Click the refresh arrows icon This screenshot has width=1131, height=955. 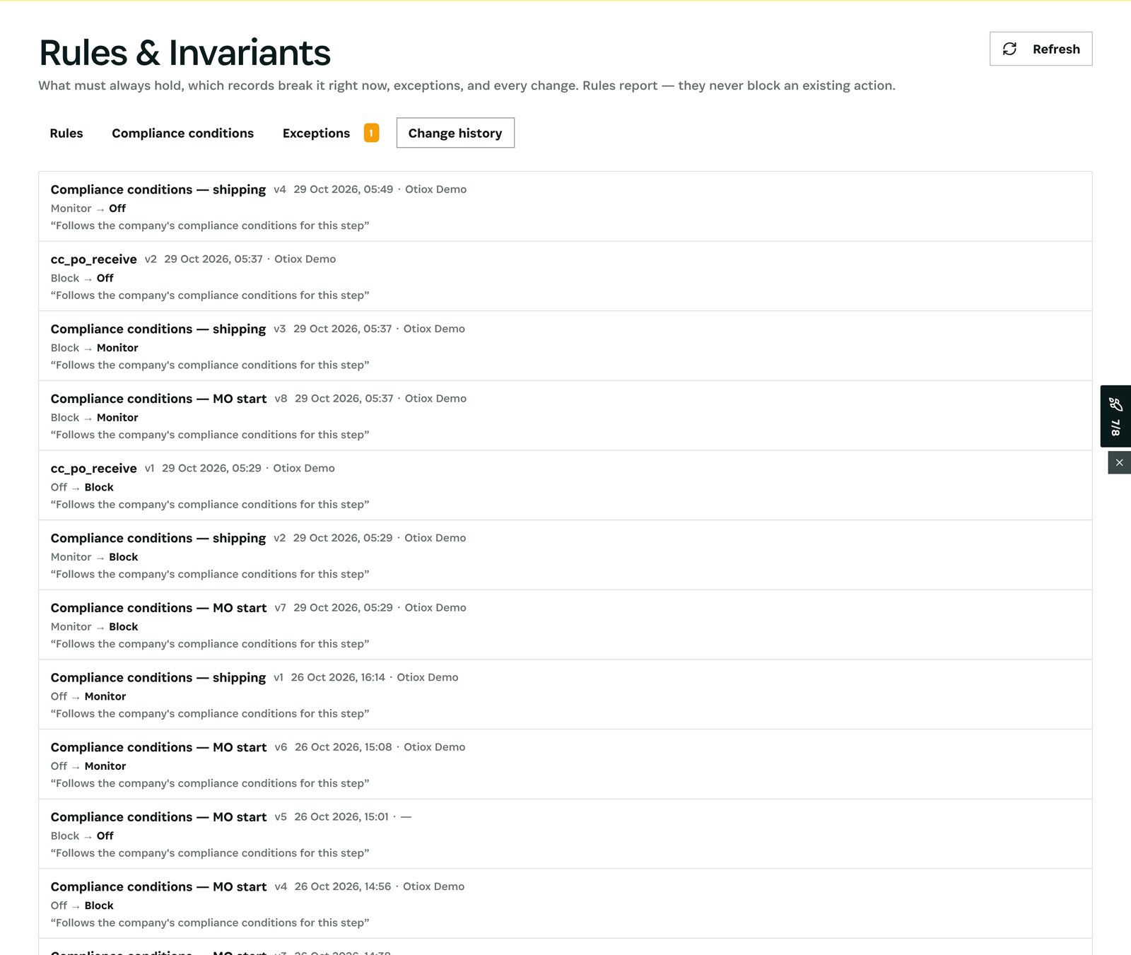pyautogui.click(x=1009, y=49)
